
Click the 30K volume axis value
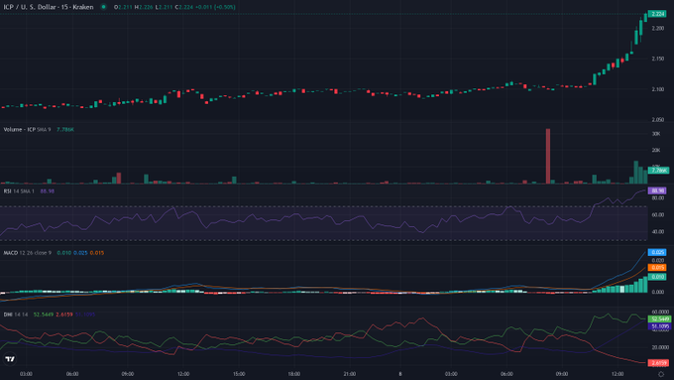click(x=656, y=134)
